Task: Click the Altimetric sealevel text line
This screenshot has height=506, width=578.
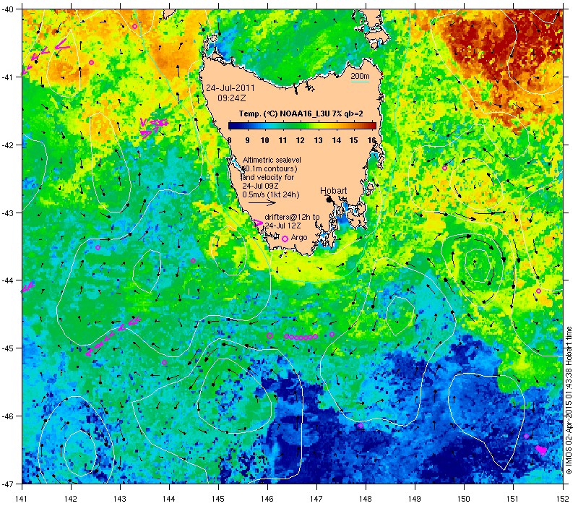Action: click(272, 160)
